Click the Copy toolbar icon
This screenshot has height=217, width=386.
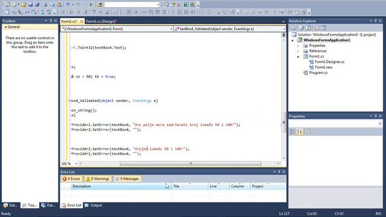pyautogui.click(x=52, y=4)
